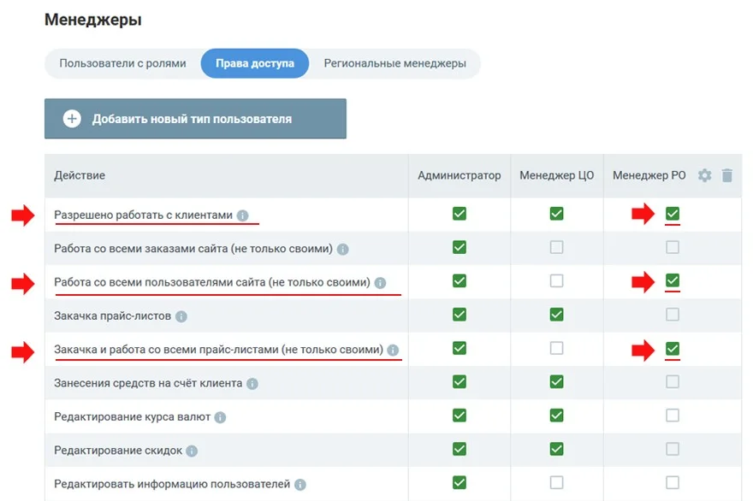Click the Действие column header

tap(80, 175)
